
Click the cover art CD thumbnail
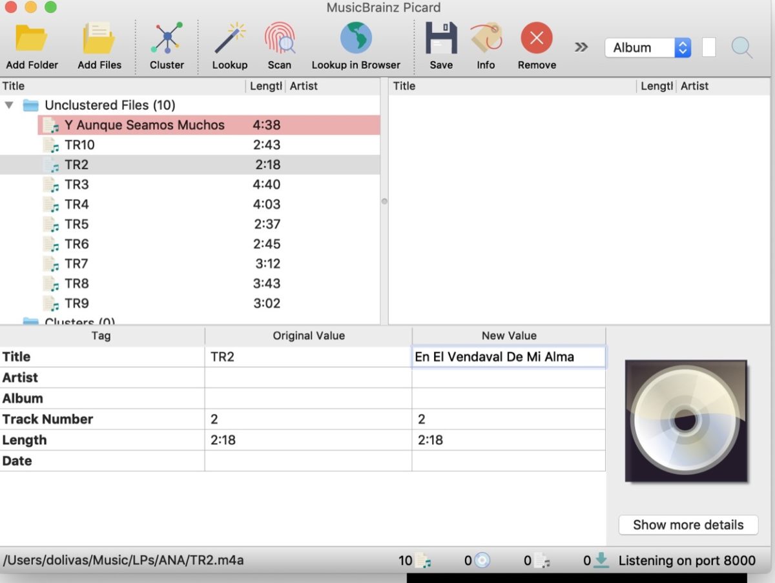686,421
